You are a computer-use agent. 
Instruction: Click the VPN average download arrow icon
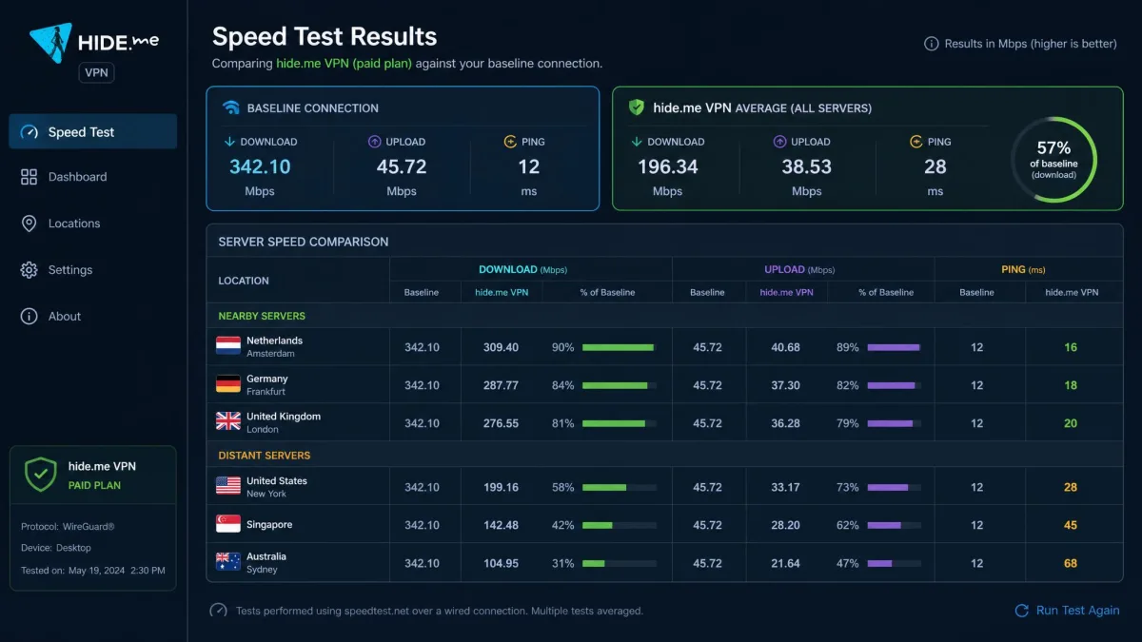tap(636, 142)
